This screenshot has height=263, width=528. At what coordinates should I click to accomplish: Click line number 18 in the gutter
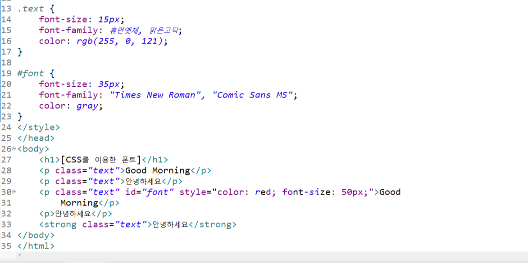(6, 62)
